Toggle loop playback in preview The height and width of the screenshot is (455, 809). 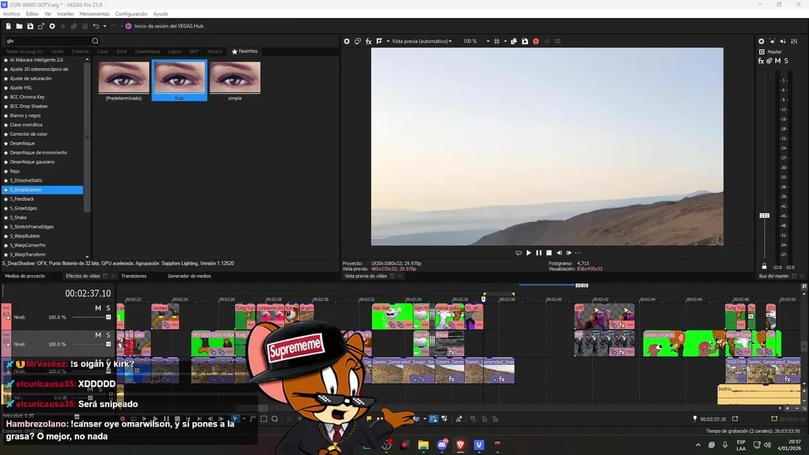[518, 253]
